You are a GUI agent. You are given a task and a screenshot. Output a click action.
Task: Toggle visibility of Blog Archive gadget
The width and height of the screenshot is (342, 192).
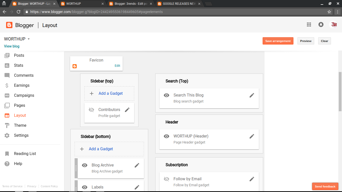point(85,165)
